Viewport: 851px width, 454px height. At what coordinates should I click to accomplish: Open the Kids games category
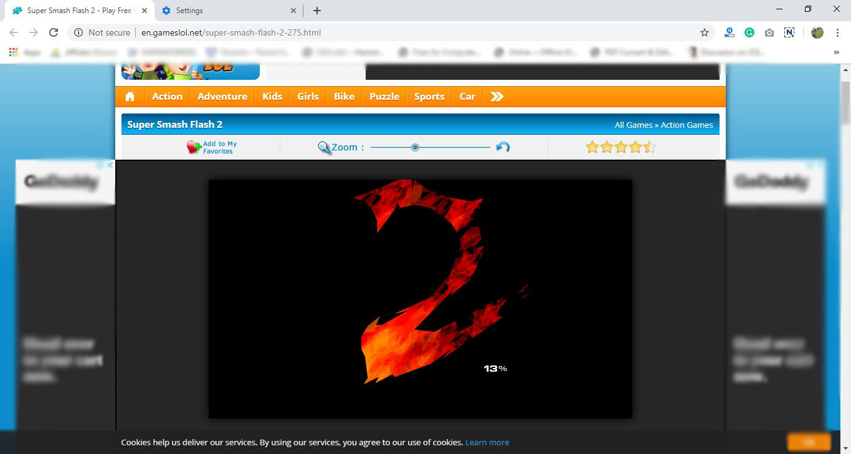[x=272, y=96]
